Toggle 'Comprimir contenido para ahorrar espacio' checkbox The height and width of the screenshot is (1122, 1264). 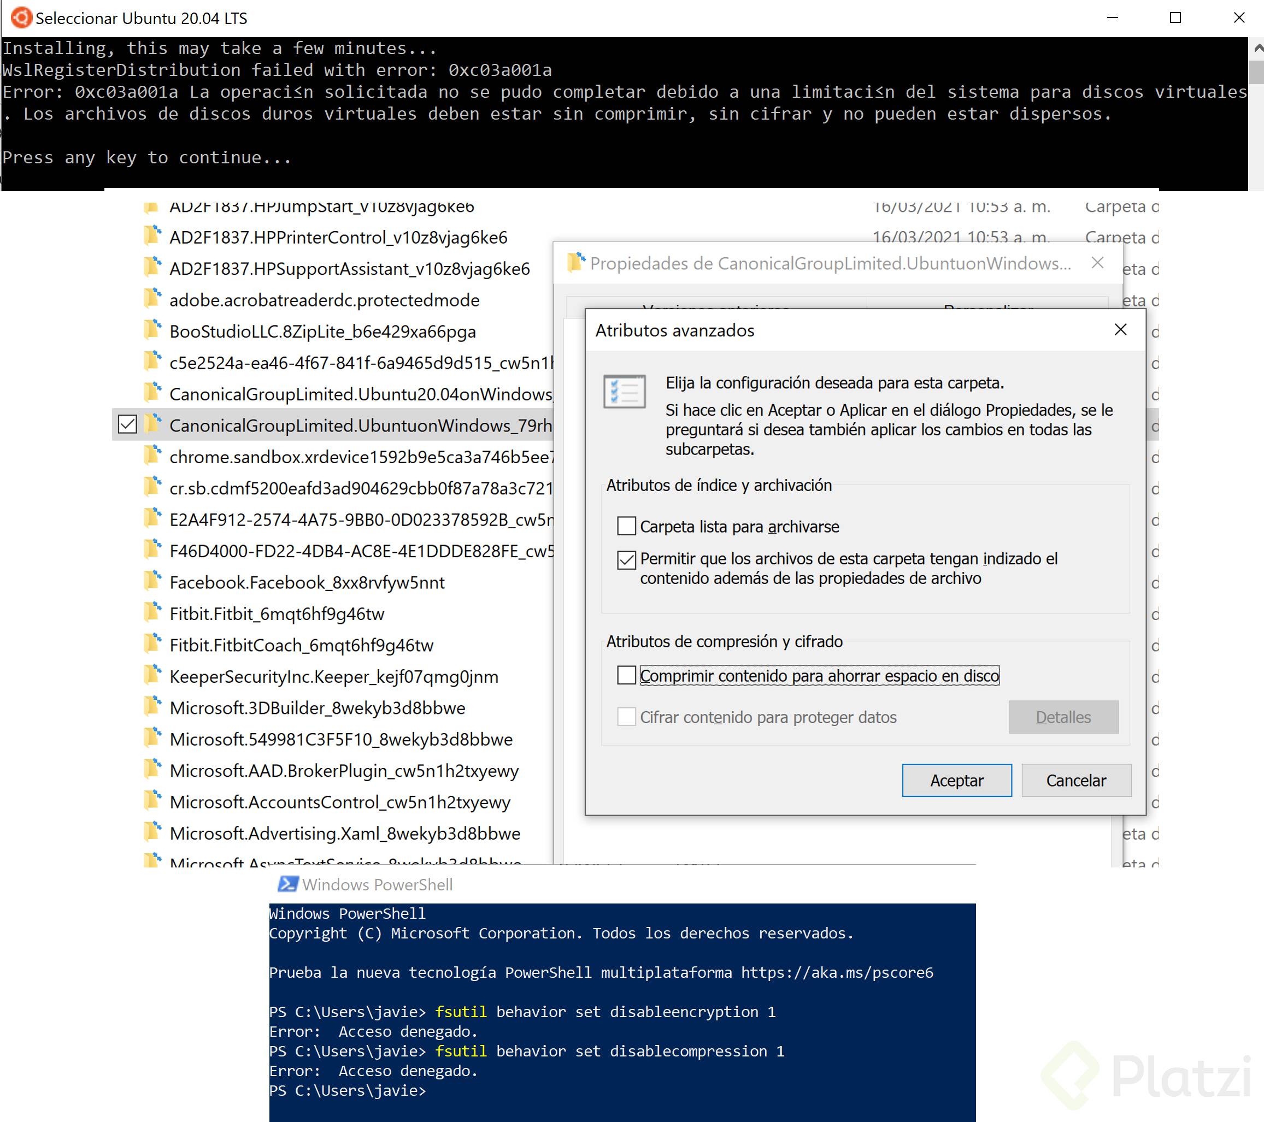[x=626, y=675]
